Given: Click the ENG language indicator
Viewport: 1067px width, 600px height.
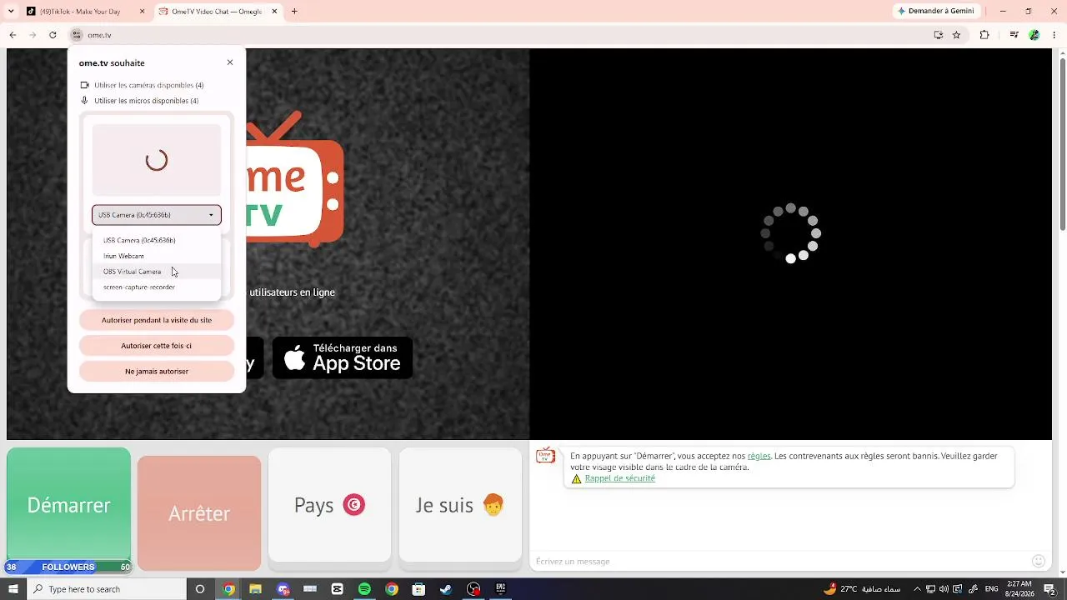Looking at the screenshot, I should point(991,589).
